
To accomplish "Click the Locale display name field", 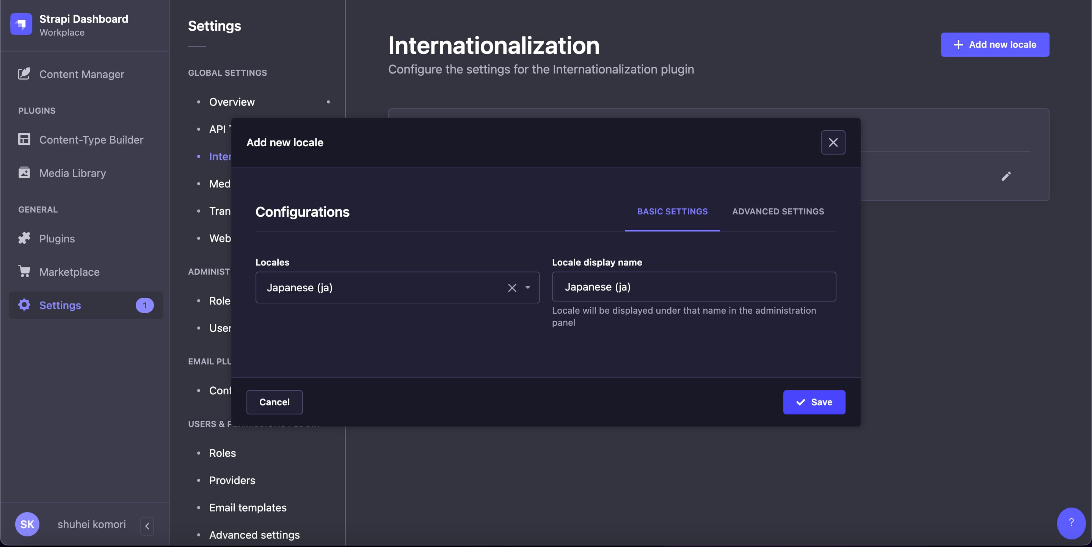I will (693, 287).
